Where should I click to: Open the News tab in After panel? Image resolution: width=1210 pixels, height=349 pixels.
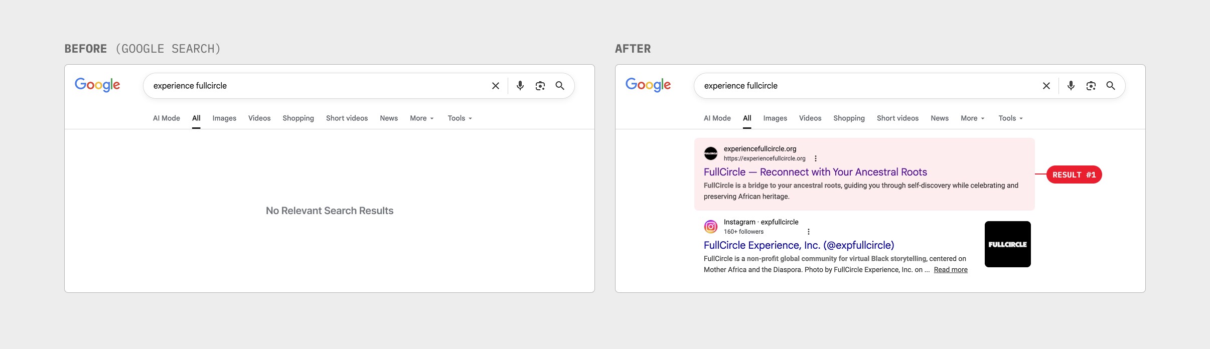(940, 118)
